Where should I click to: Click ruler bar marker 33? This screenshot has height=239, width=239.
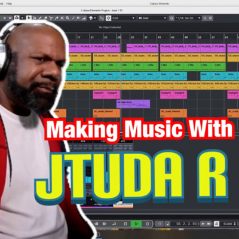tap(132, 37)
